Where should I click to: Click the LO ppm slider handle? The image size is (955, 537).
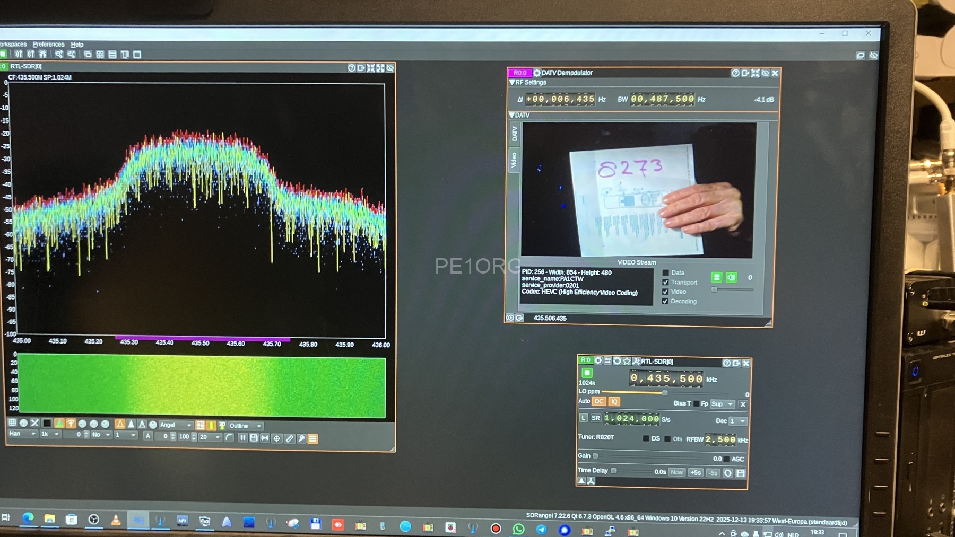665,392
